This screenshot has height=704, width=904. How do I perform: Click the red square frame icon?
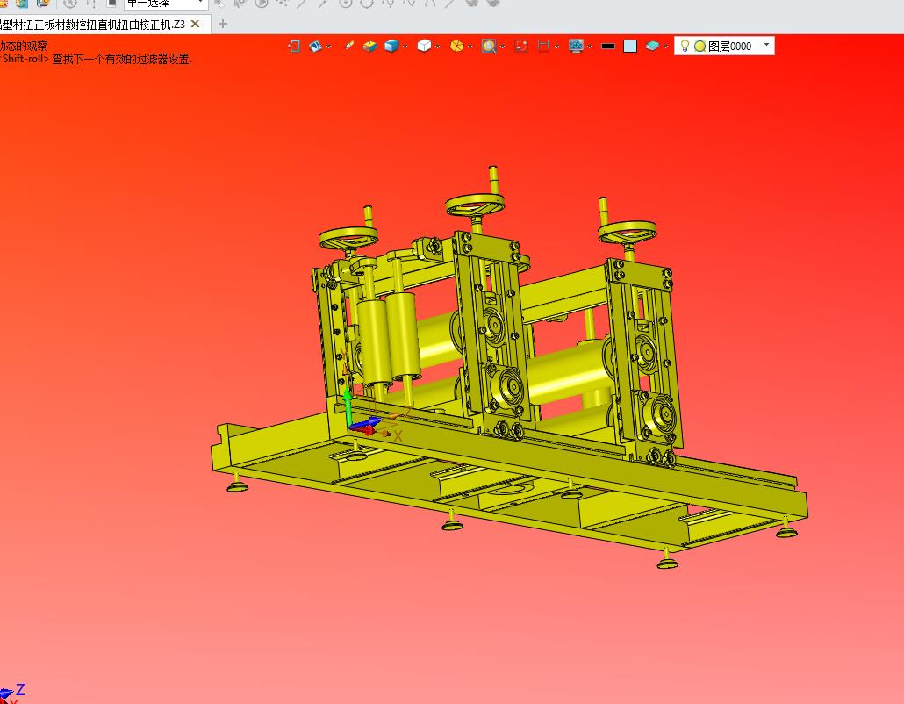(521, 46)
